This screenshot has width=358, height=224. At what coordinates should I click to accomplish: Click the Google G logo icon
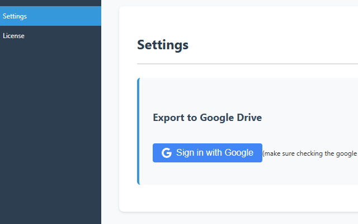click(167, 153)
